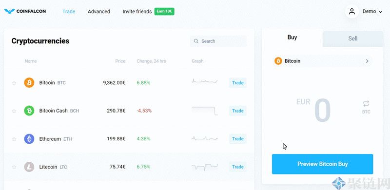Screen dimensions: 390x190
Task: Toggle the favorite star for Bitcoin Cash
Action: [x=14, y=111]
